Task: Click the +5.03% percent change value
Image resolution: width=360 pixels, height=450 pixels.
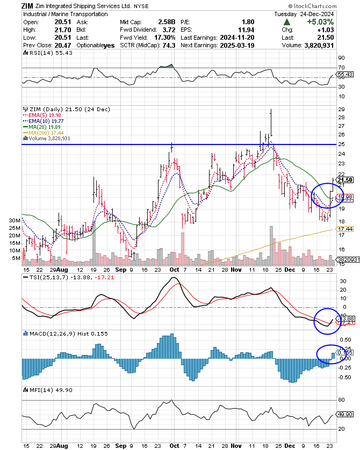Action: 320,22
